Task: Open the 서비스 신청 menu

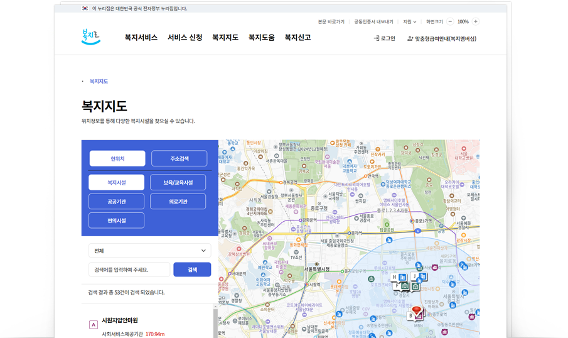Action: (185, 37)
